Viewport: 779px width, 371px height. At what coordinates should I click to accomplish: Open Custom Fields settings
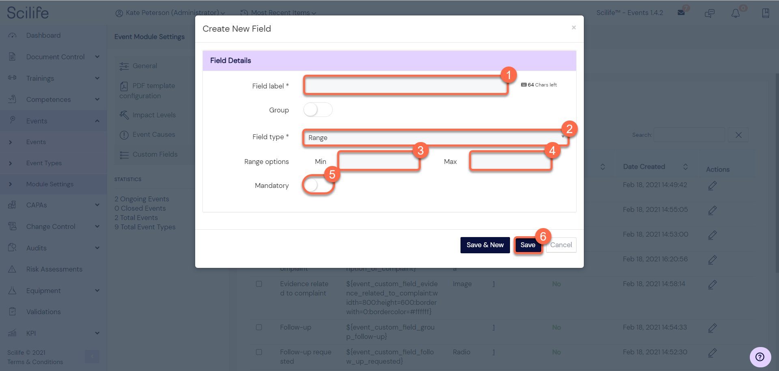148,154
